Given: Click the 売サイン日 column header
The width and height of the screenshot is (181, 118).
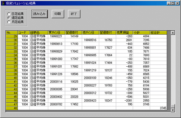Looking at the screenshot, I should [91, 33].
